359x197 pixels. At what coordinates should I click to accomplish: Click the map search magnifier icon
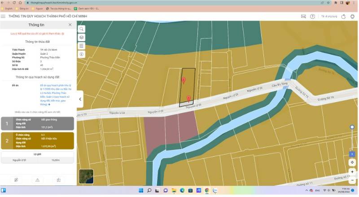[x=81, y=29]
